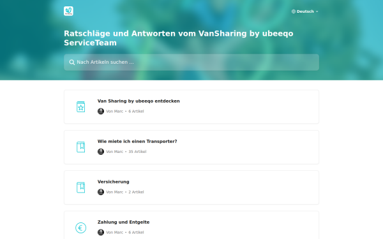Click Marc's avatar in Zahlung card

coord(101,233)
